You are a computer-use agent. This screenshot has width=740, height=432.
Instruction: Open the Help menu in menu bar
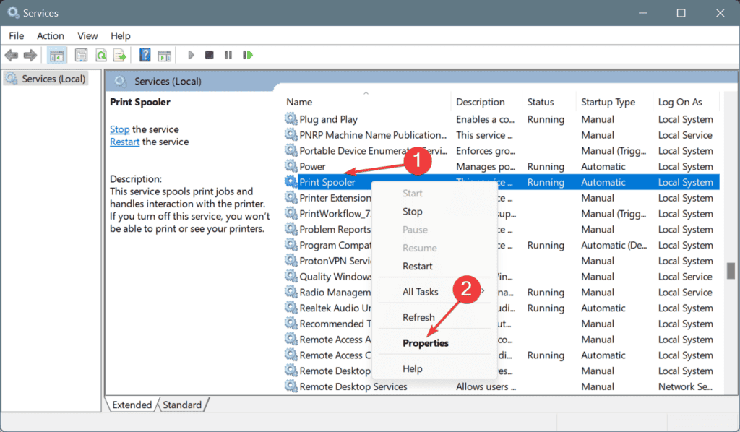[x=121, y=36]
